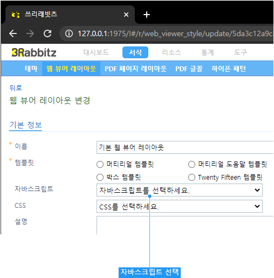Click into the 이름 text field
The width and height of the screenshot is (274, 278).
tap(185, 147)
